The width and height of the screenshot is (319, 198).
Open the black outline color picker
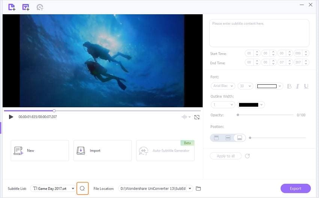coord(251,105)
